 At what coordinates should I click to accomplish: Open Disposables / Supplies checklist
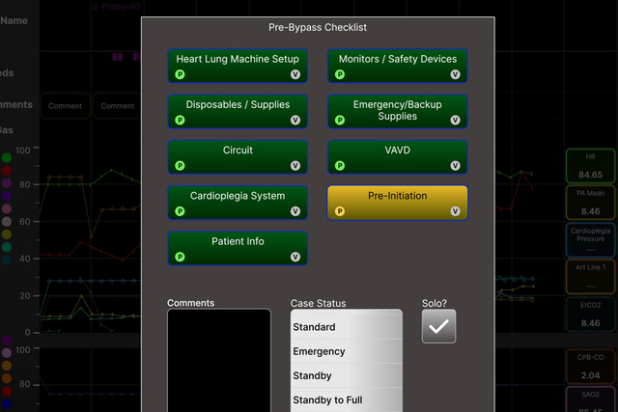click(x=238, y=112)
